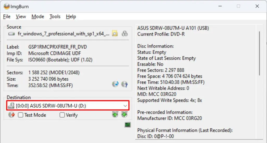267x143 pixels.
Task: Open the View menu
Action: (21, 16)
